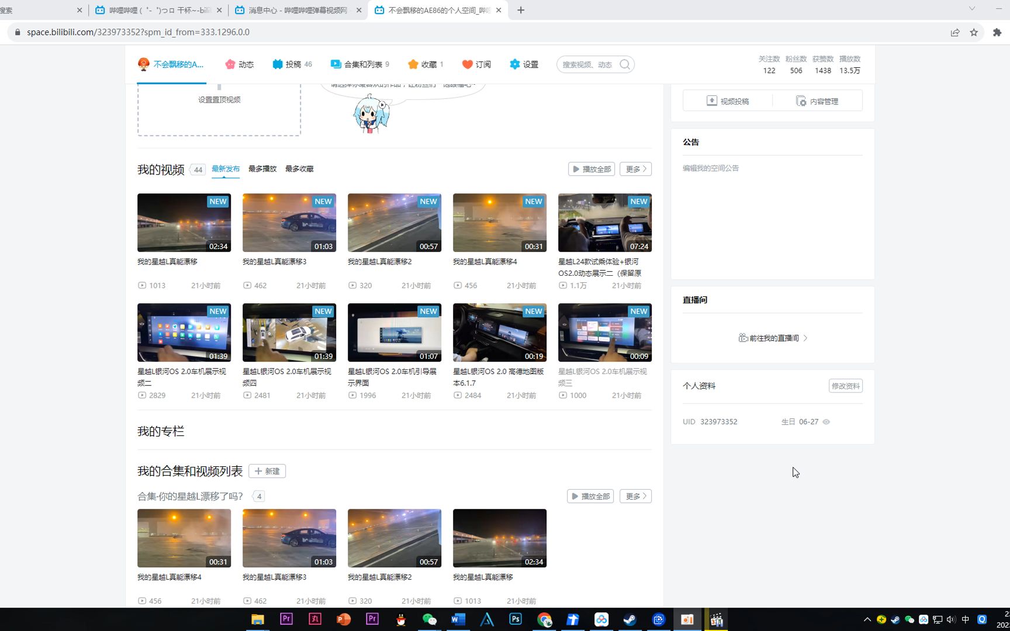
Task: Open Microsoft Word from taskbar
Action: pyautogui.click(x=458, y=619)
